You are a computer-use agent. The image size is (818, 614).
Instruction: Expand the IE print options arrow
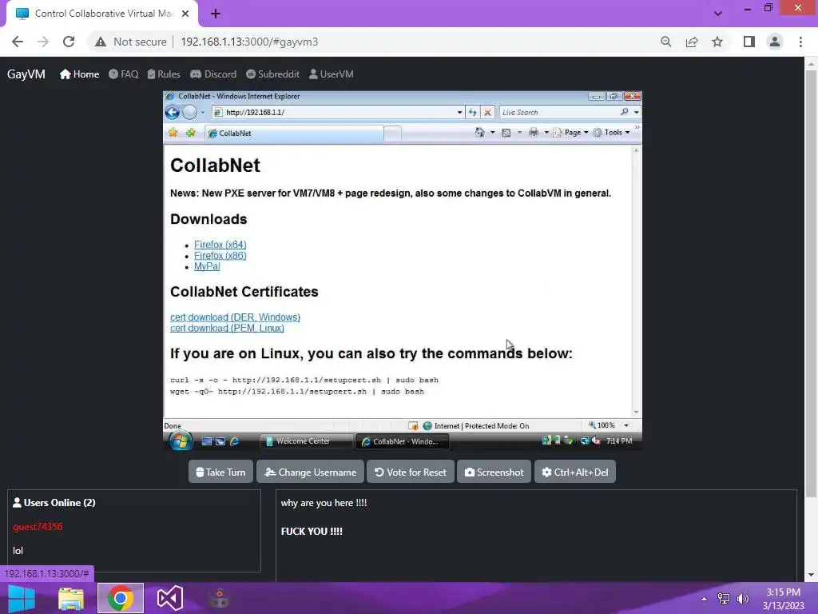[x=546, y=133]
